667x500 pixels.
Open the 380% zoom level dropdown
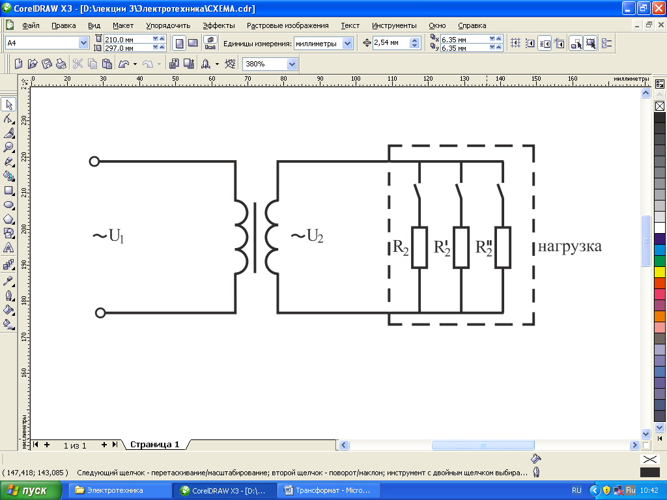pos(292,64)
